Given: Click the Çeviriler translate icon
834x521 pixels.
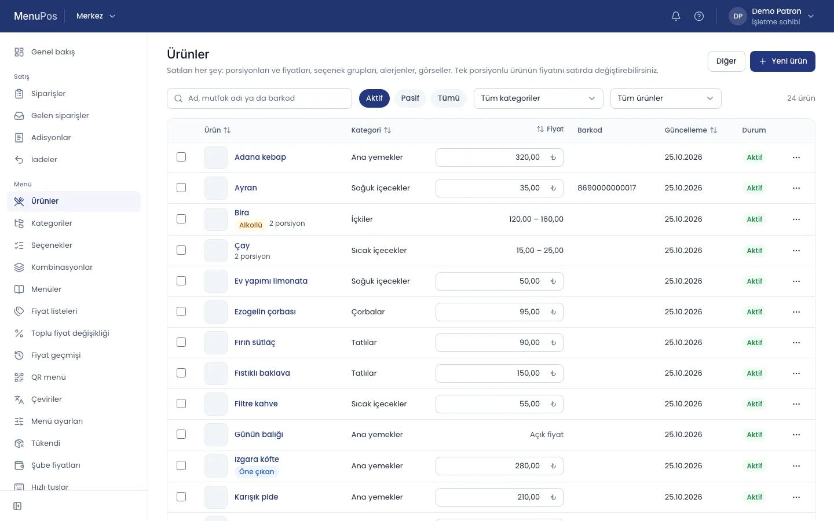Looking at the screenshot, I should coord(19,399).
